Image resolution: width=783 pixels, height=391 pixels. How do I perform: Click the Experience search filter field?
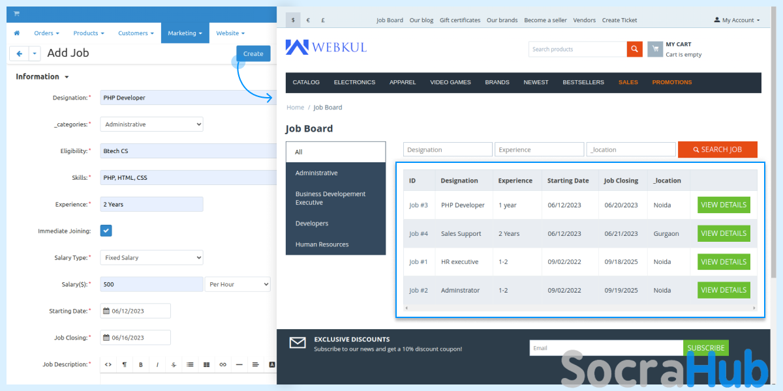(540, 149)
